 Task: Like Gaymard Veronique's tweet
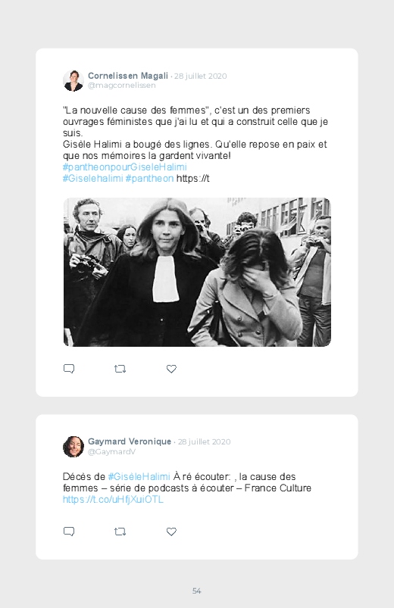coord(171,532)
